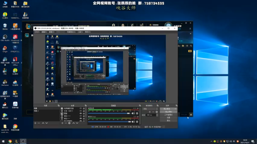Move the selected scene up
Screen dimensions: 257x144
[43, 123]
